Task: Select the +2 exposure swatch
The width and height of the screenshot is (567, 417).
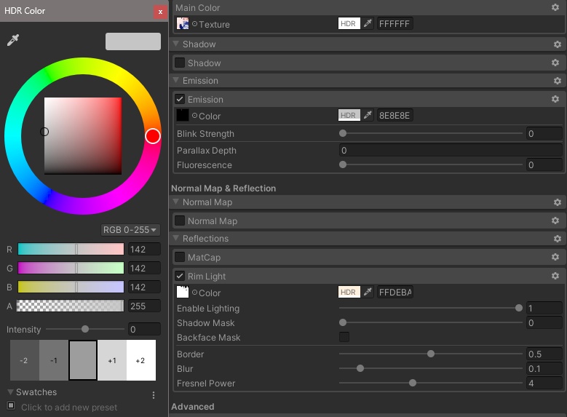Action: tap(141, 360)
